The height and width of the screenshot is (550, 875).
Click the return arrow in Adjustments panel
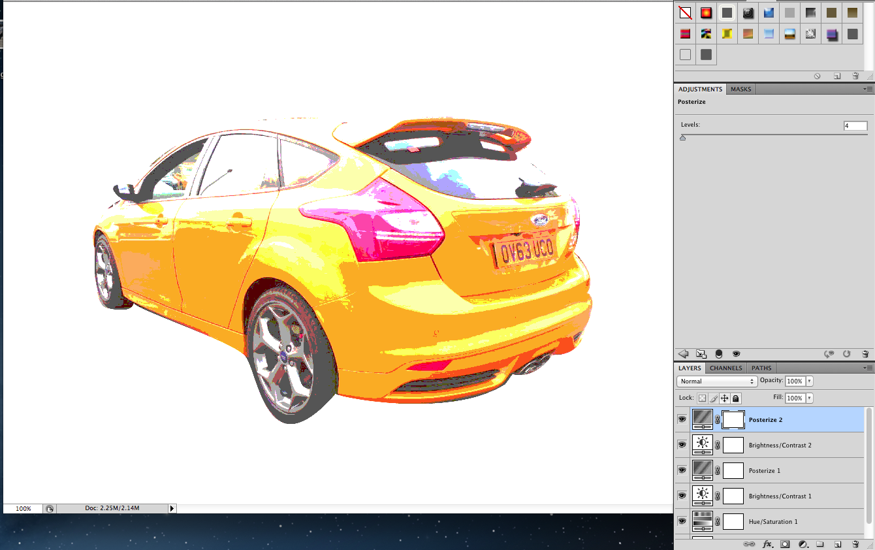point(683,353)
